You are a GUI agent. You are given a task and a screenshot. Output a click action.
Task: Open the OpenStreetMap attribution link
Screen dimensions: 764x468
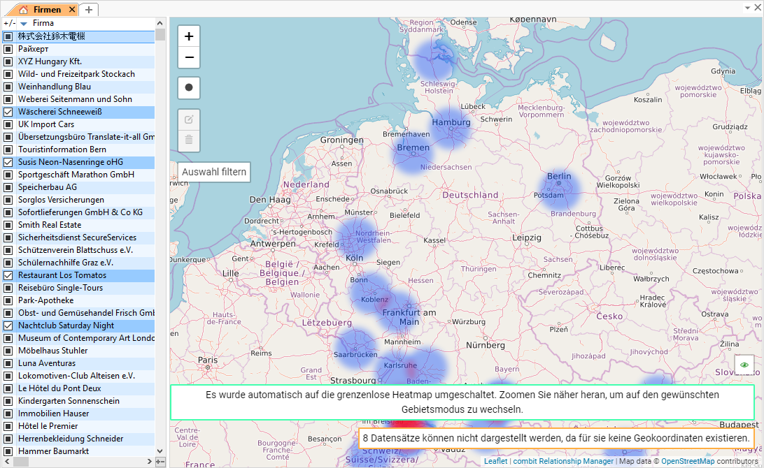pos(689,461)
